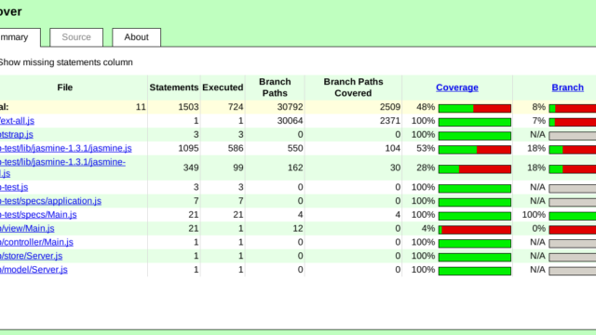The height and width of the screenshot is (335, 596).
Task: Select the 2371 branch paths covered cell
Action: (353, 121)
